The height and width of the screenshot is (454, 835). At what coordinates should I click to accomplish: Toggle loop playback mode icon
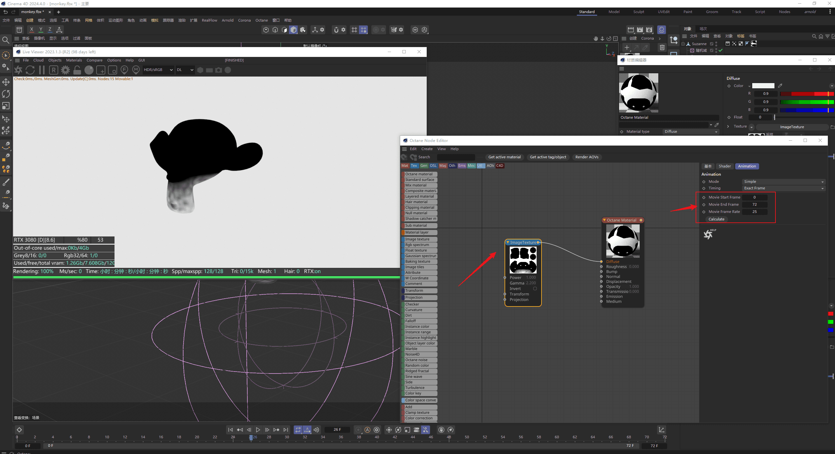(x=298, y=430)
